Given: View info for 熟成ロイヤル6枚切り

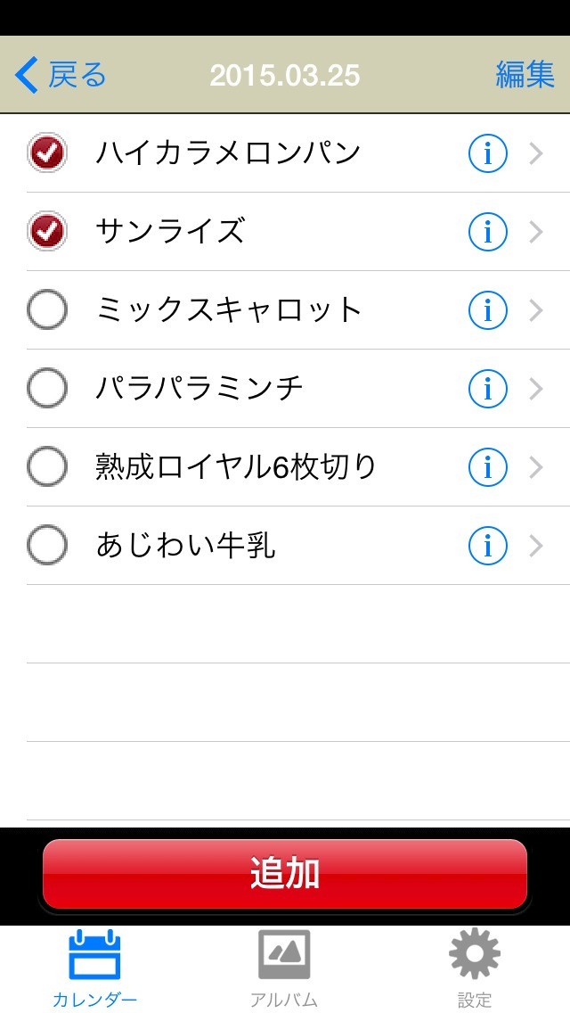Looking at the screenshot, I should tap(487, 467).
